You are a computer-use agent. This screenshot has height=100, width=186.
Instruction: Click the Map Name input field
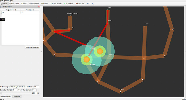[37, 87]
